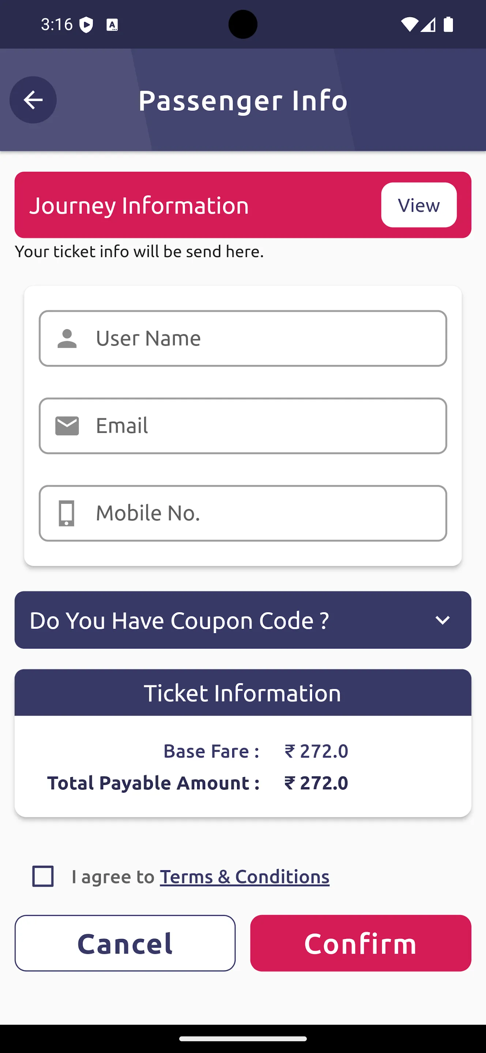Cancel the passenger info form
Viewport: 486px width, 1053px height.
(x=125, y=943)
